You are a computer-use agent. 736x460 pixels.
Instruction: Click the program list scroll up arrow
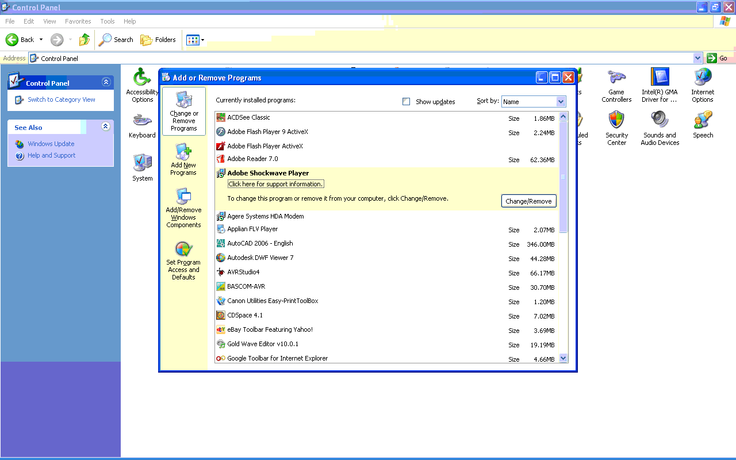563,117
